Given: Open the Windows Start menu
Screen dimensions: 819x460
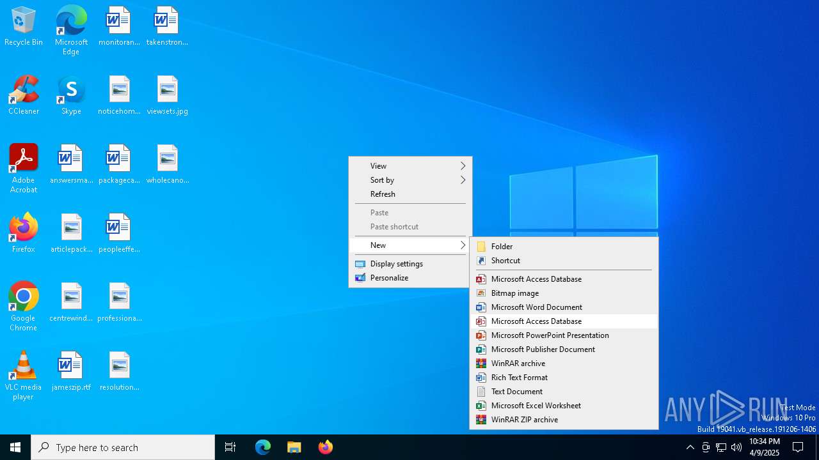Looking at the screenshot, I should (x=15, y=447).
